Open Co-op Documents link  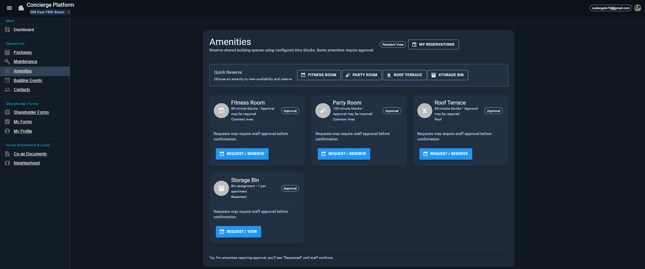30,154
